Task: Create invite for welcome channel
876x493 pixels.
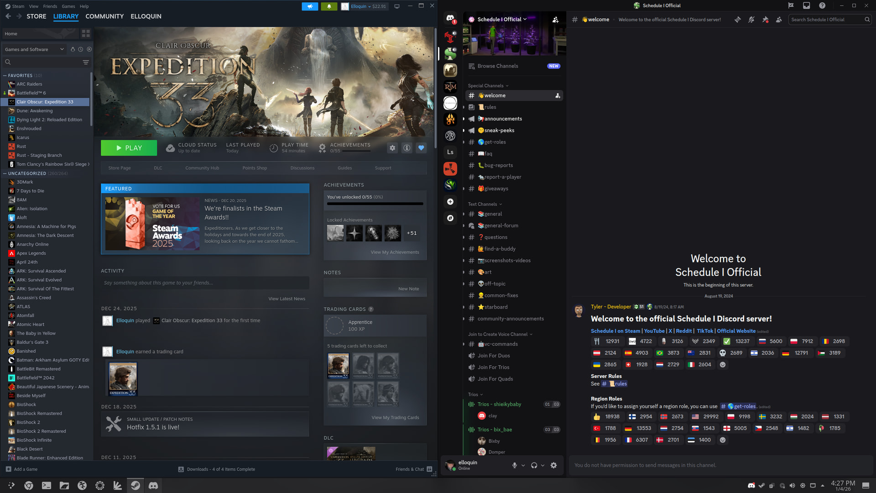Action: 558,96
